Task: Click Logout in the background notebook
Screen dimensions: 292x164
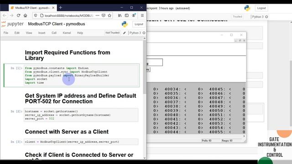Action: click(261, 8)
